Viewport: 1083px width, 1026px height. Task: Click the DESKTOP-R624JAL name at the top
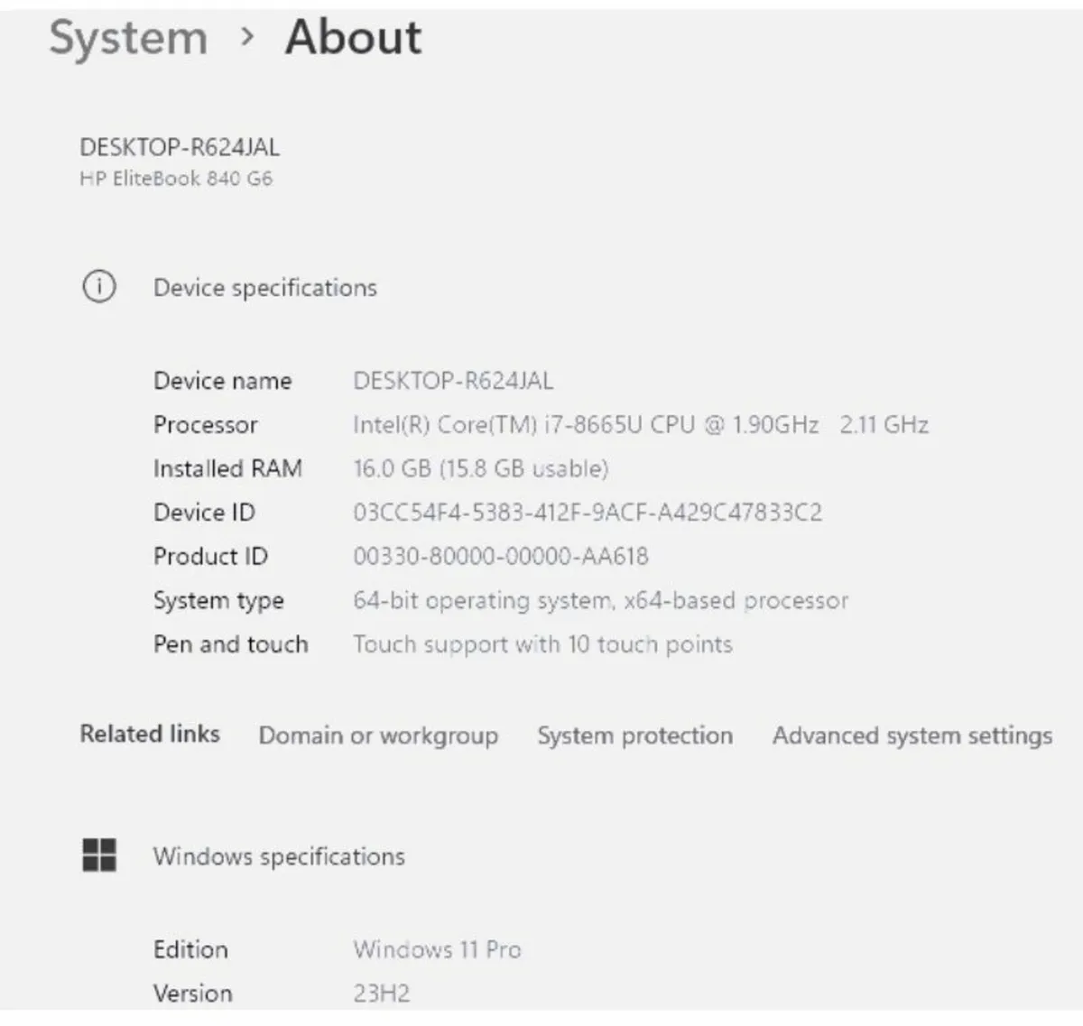180,147
